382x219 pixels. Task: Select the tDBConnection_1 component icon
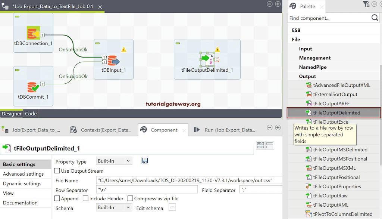click(33, 33)
